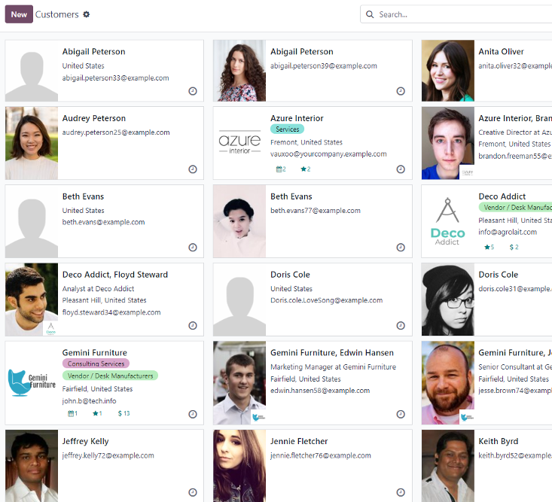Image resolution: width=552 pixels, height=502 pixels.
Task: Open the Jeffrey Kelly customer name
Action: 86,442
